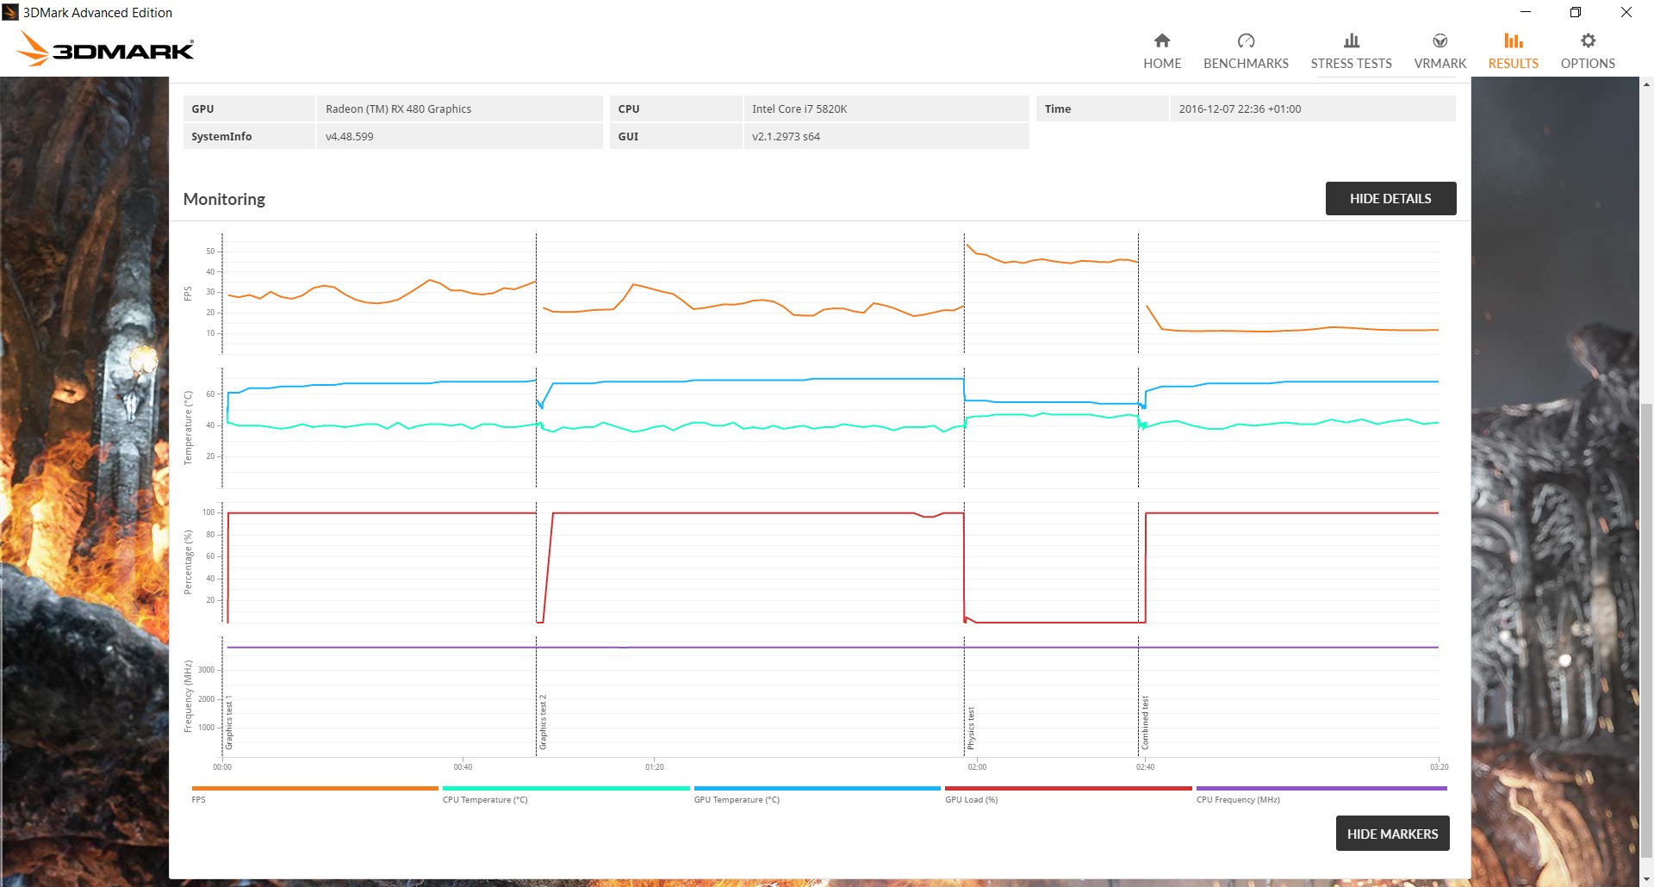Toggle the FPS series legend bar
This screenshot has width=1654, height=887.
click(x=314, y=788)
